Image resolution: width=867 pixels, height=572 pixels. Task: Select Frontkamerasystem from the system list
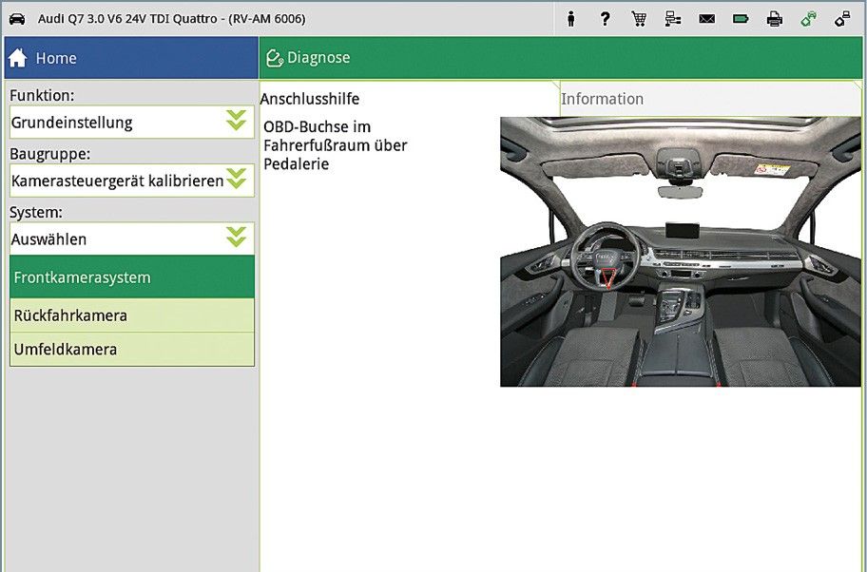coord(132,277)
